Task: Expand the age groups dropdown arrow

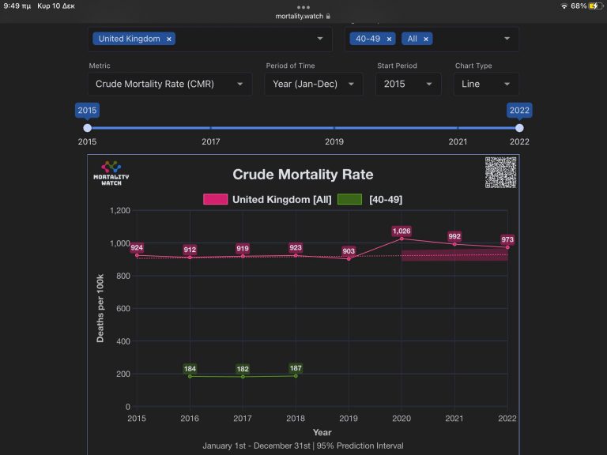Action: pyautogui.click(x=507, y=39)
